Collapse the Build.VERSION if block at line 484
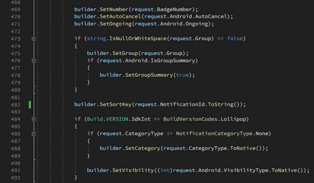 point(34,119)
